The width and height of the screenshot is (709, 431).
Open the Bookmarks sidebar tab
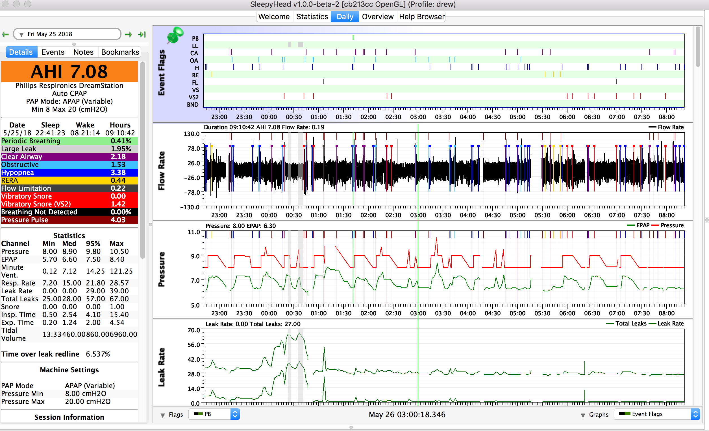pos(120,52)
